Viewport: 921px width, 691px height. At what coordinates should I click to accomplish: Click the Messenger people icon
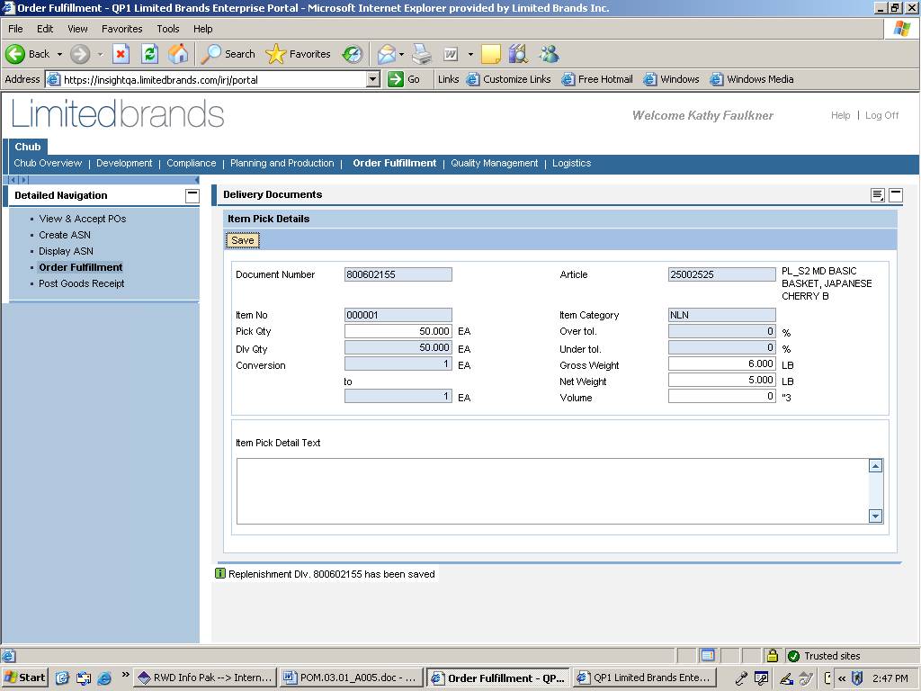(x=550, y=54)
